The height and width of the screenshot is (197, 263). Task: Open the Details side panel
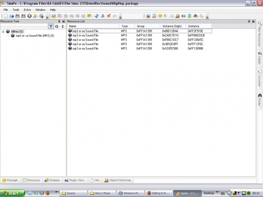click(260, 58)
